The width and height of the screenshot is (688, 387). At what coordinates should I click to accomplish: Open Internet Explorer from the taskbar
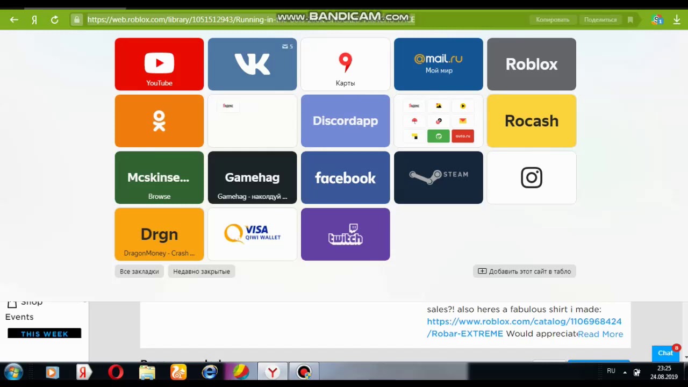210,372
